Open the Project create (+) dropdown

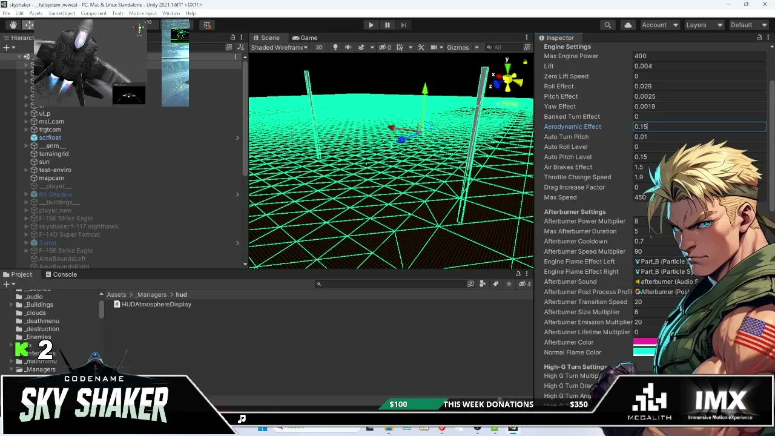[8, 283]
